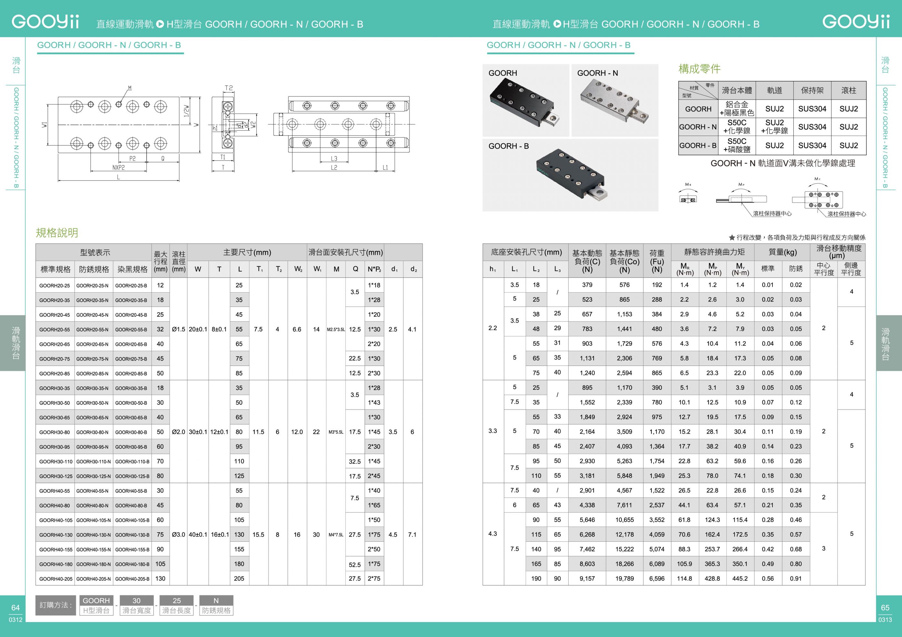This screenshot has width=902, height=637.
Task: Click the 滑台移動精度(μm) column header
Action: [x=838, y=252]
